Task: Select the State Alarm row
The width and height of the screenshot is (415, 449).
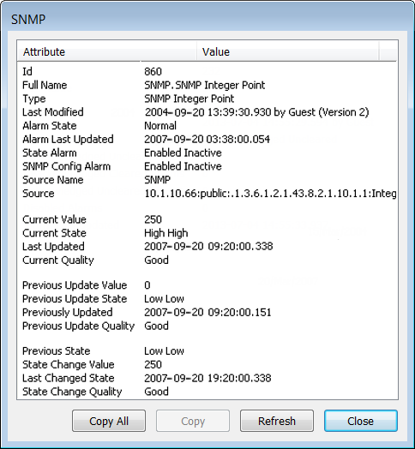Action: point(207,153)
